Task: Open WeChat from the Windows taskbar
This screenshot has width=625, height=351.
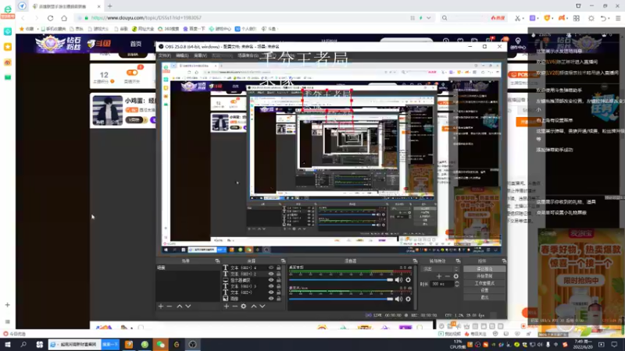Action: [161, 345]
